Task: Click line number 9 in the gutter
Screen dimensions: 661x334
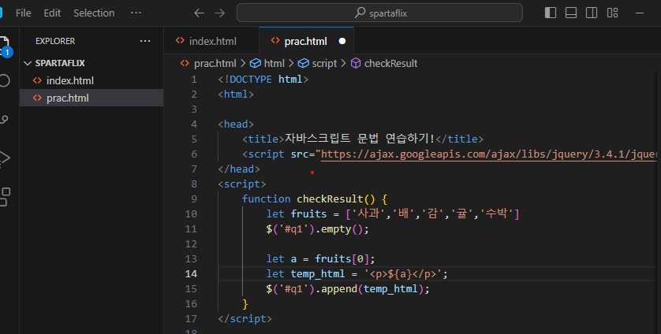Action: (194, 199)
